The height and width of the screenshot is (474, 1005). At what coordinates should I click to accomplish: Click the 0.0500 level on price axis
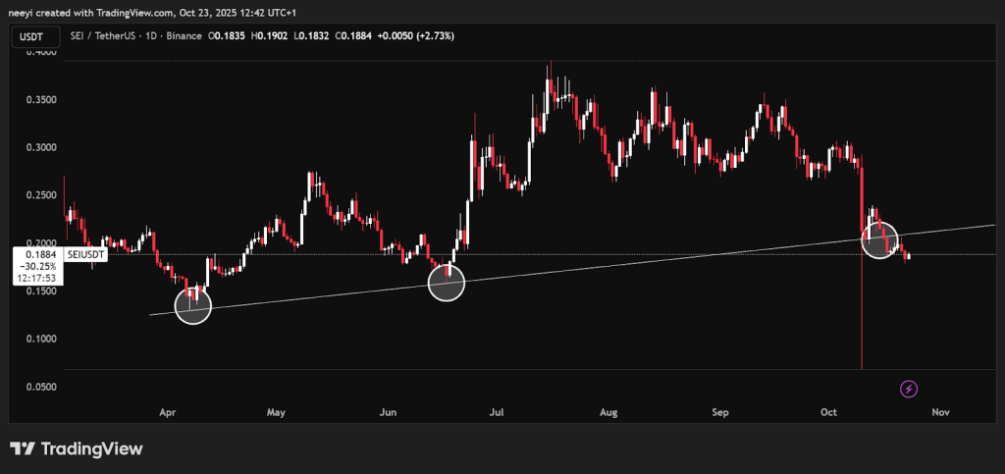point(39,387)
